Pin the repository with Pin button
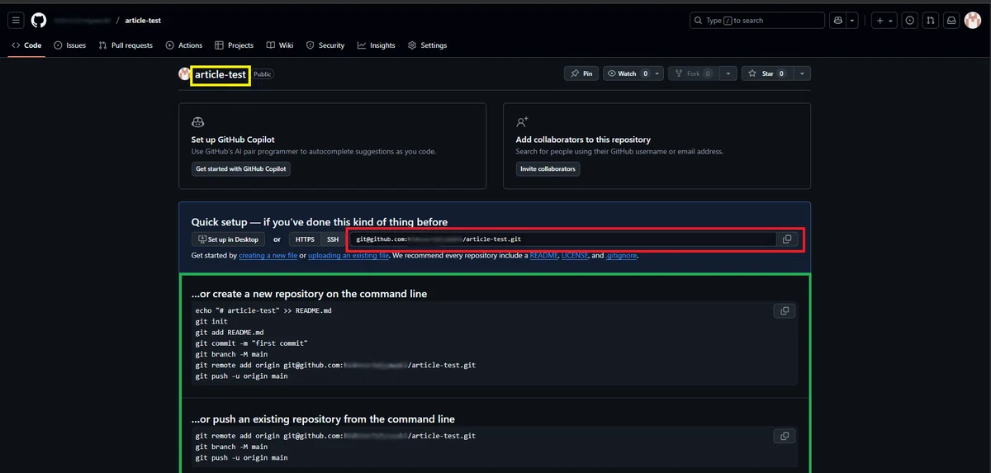This screenshot has width=991, height=473. [x=581, y=73]
